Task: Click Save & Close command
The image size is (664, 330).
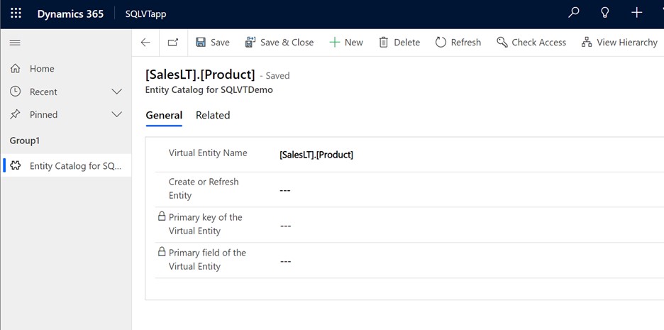Action: coord(280,43)
